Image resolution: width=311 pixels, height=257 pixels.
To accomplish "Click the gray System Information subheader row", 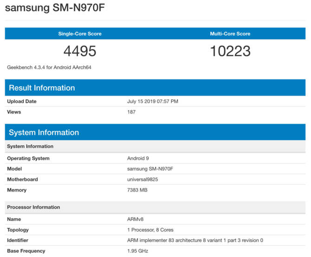I will point(155,146).
